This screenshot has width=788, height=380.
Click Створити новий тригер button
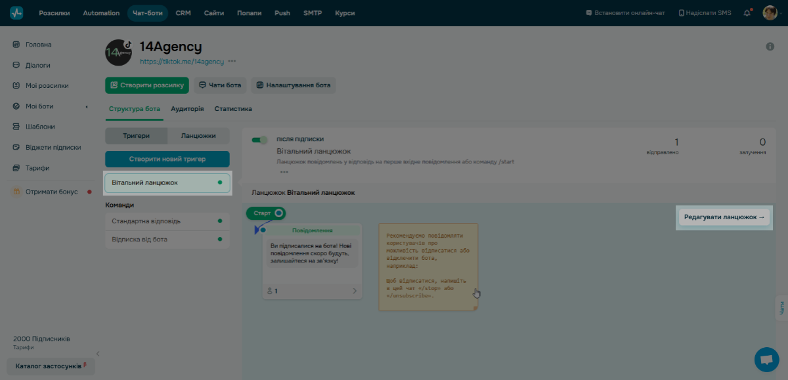pos(167,159)
